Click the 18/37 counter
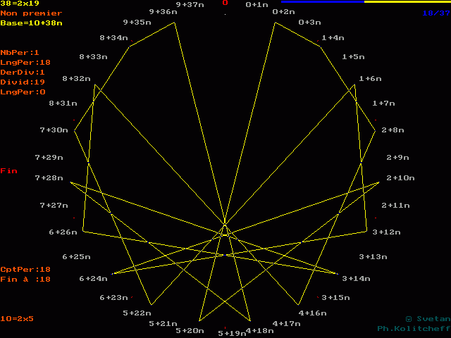Image resolution: width=451 pixels, height=338 pixels. (435, 13)
